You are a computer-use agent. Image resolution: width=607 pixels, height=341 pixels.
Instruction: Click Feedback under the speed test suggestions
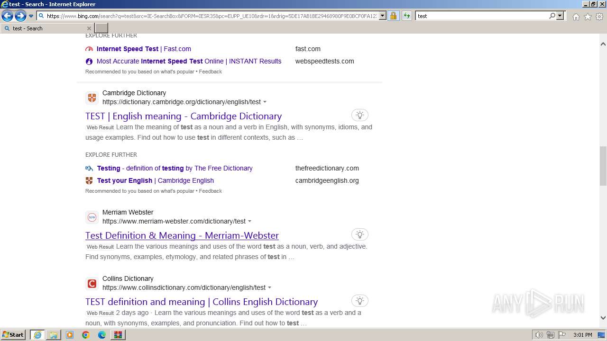211,72
